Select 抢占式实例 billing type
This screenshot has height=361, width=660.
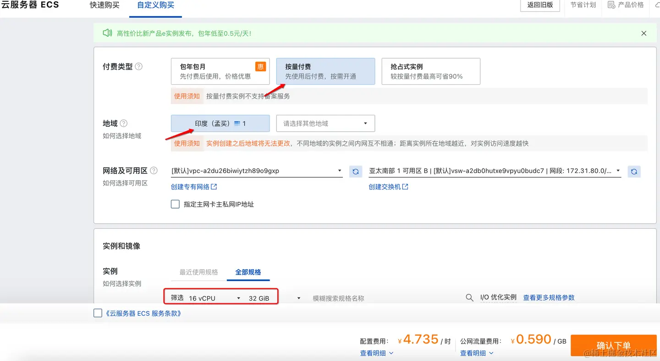431,71
